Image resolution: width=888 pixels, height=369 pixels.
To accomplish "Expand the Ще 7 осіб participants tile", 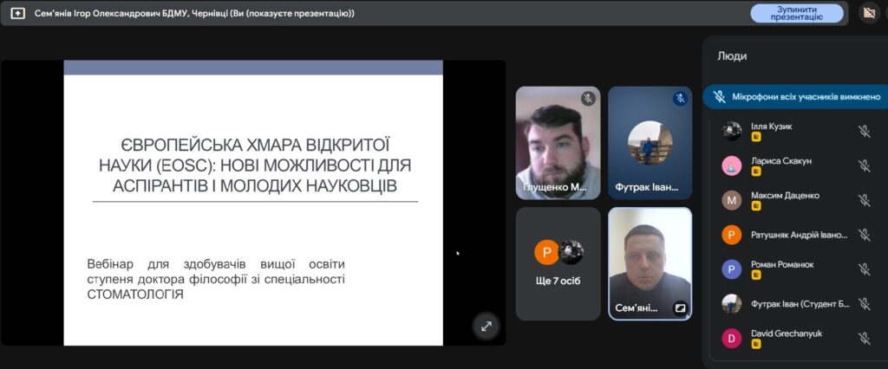I will coord(558,263).
